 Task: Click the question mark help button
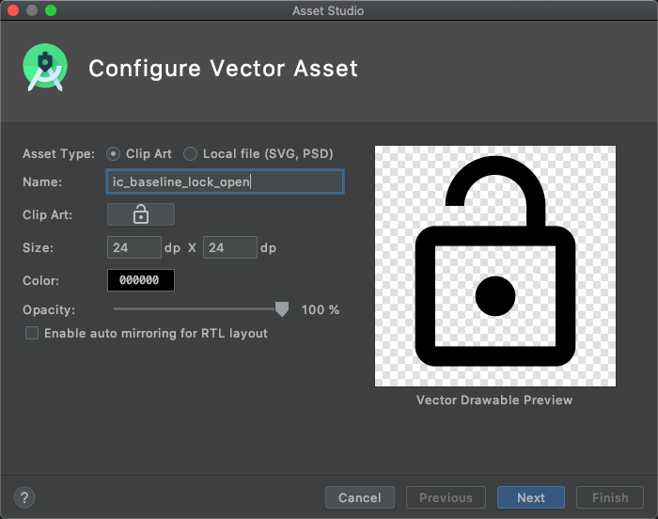[x=25, y=497]
